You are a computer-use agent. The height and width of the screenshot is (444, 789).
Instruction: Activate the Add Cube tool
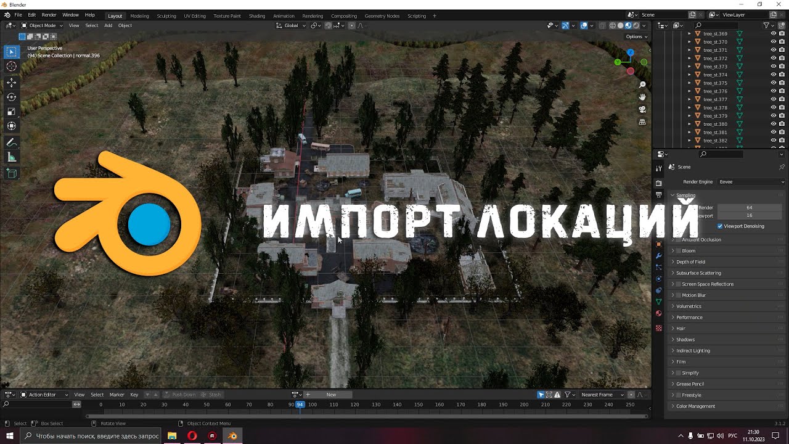tap(11, 174)
